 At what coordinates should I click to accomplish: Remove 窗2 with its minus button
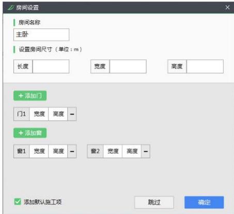click(x=146, y=151)
